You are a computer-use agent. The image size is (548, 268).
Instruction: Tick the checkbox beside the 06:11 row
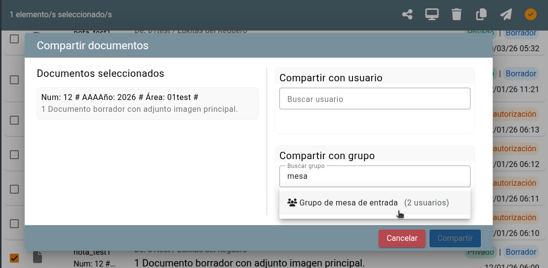point(14,189)
